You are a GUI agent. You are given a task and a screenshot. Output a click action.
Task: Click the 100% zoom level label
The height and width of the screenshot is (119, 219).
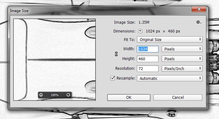click(x=55, y=95)
